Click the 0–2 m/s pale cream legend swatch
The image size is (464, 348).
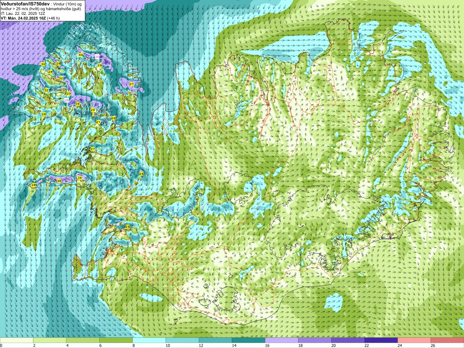[17, 340]
